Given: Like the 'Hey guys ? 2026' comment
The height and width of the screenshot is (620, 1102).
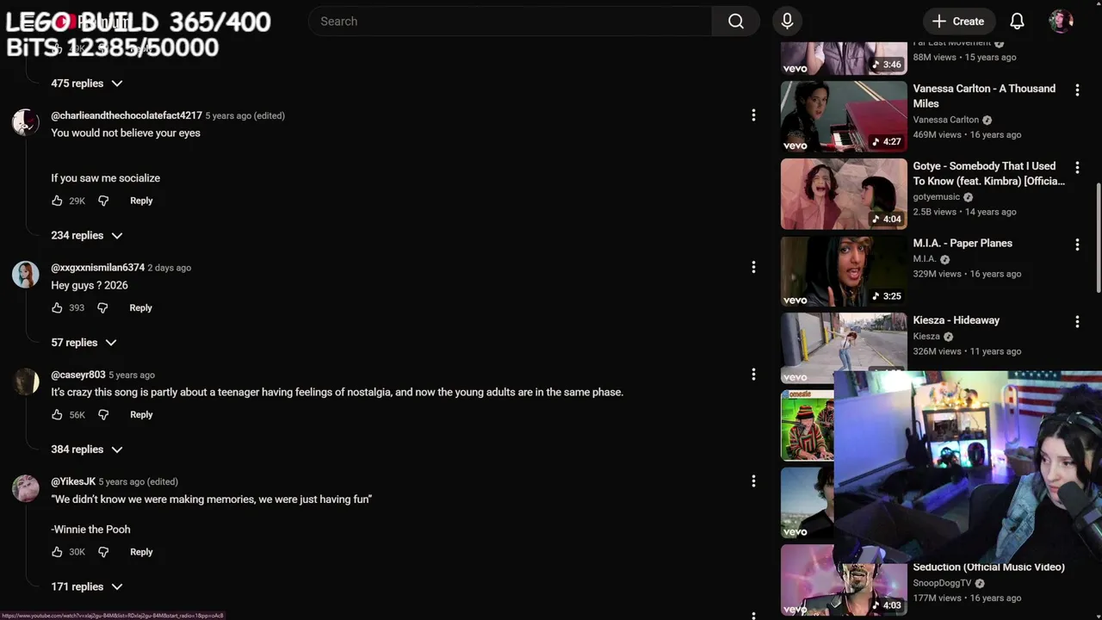Looking at the screenshot, I should click(57, 307).
